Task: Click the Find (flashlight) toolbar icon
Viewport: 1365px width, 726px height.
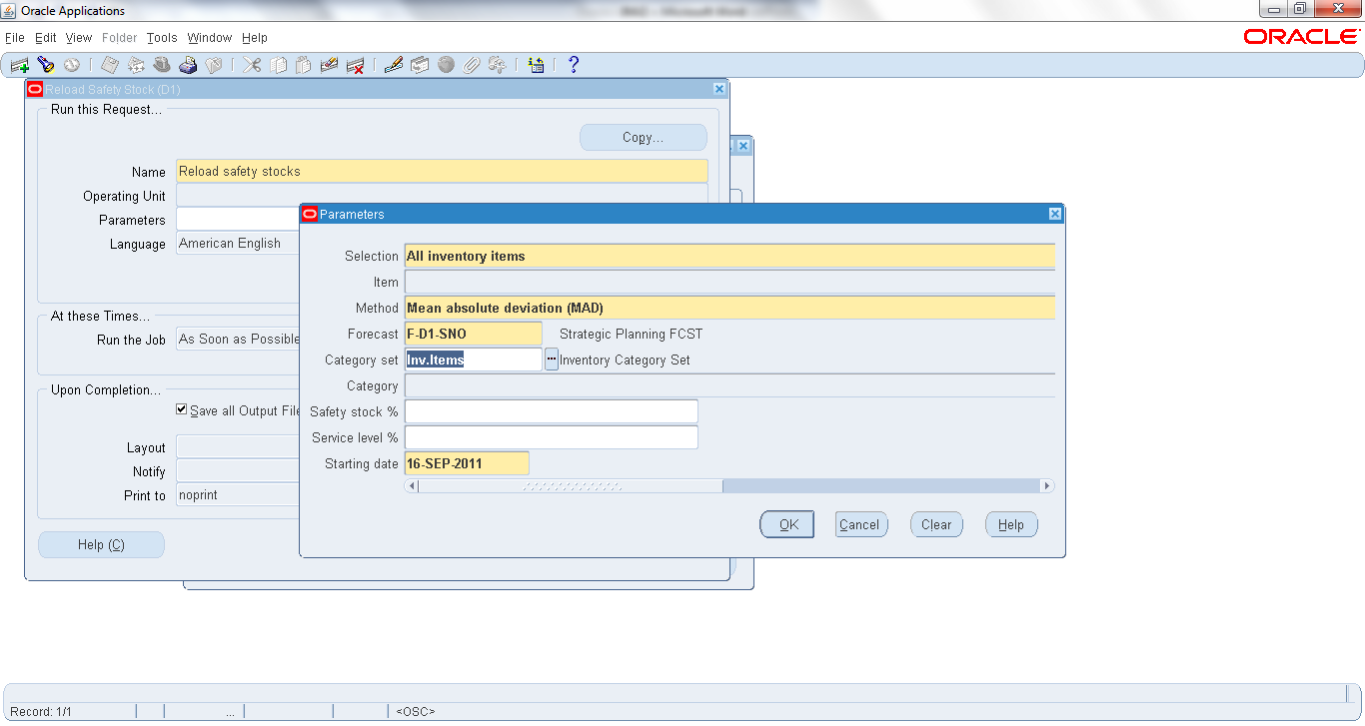Action: [x=45, y=64]
